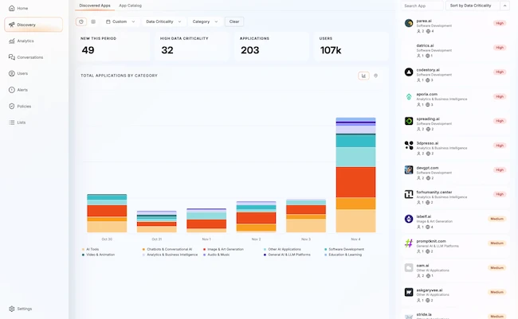
Task: Switch to the map pin view icon
Action: tap(375, 76)
